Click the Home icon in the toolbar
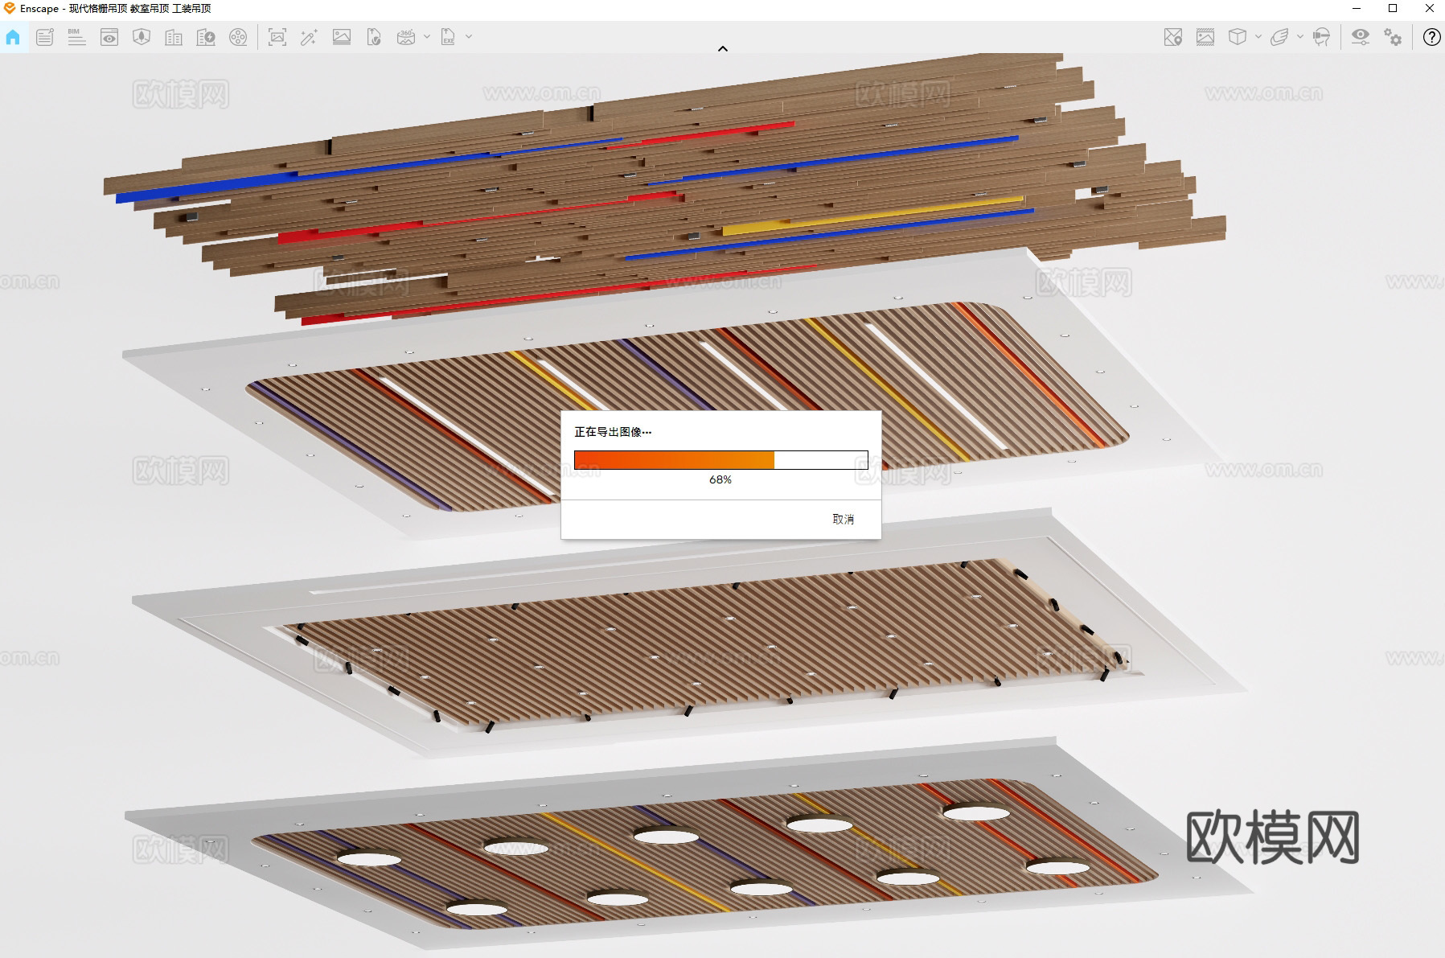 13,37
